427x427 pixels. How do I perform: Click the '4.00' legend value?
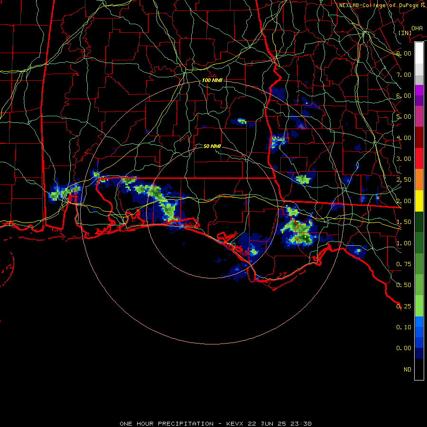[x=404, y=138]
